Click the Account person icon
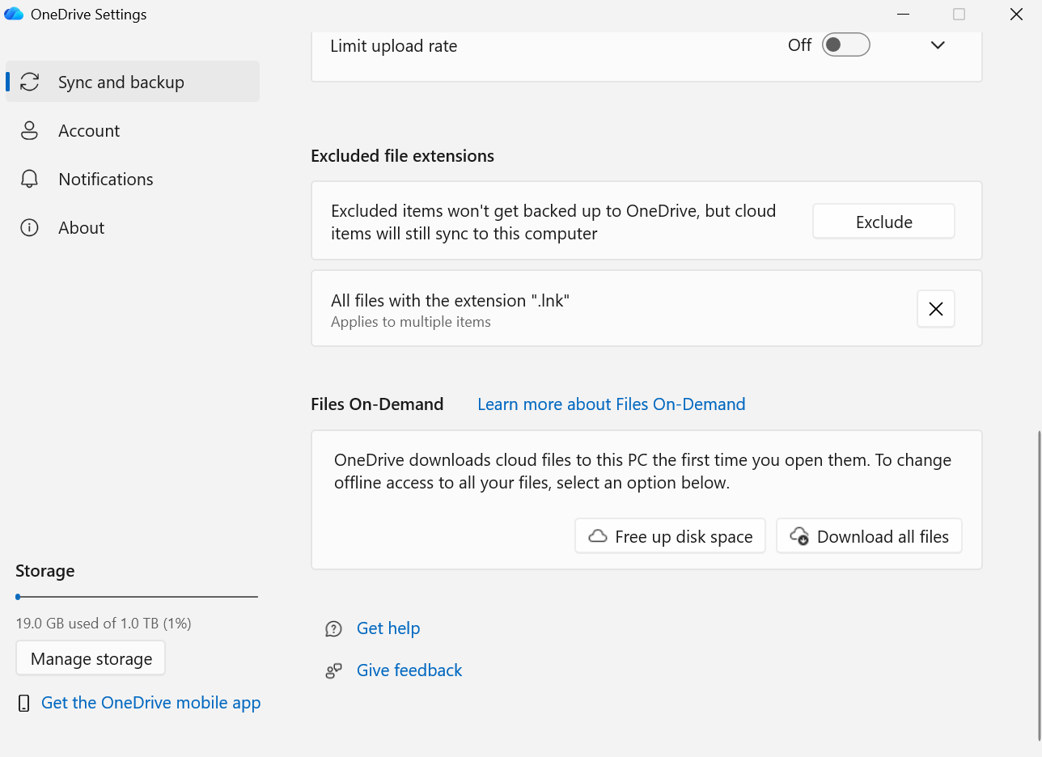Viewport: 1042px width, 757px height. 30,130
